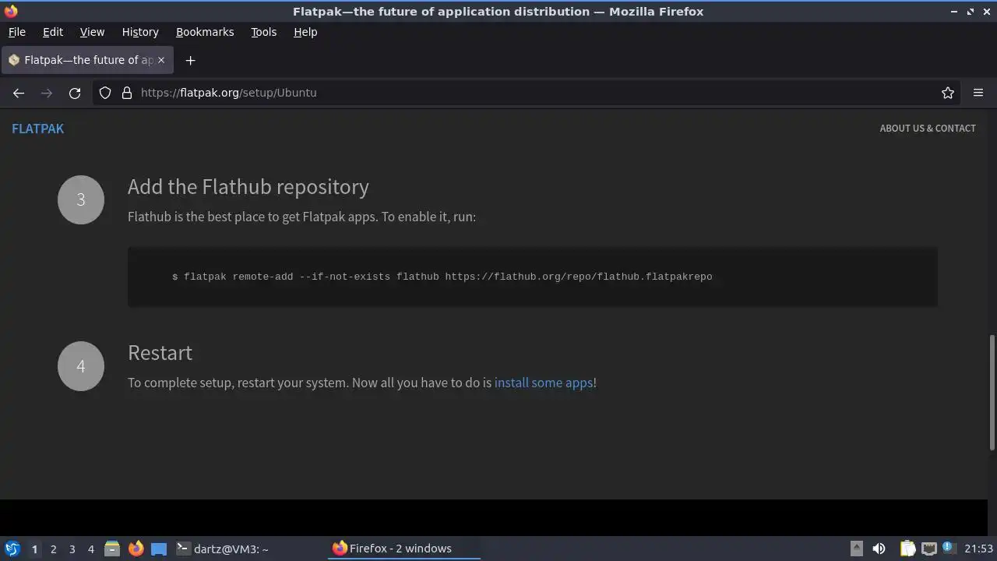
Task: View site security padlock details
Action: click(x=127, y=93)
